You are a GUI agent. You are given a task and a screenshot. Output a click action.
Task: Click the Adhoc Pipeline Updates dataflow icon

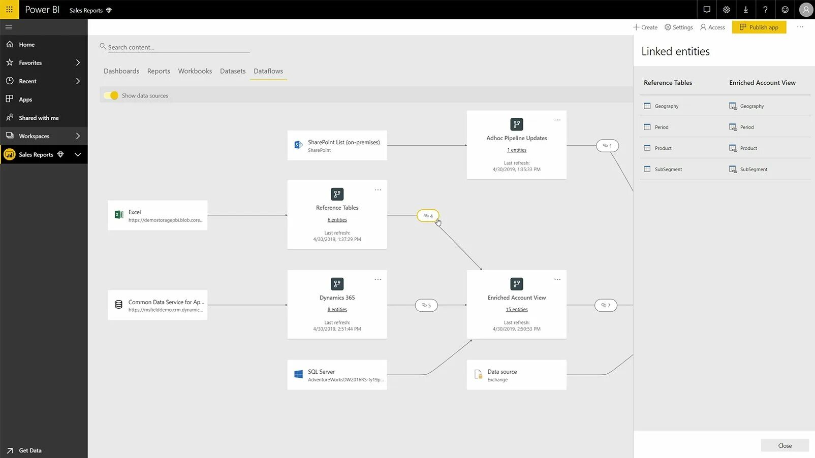pos(517,124)
